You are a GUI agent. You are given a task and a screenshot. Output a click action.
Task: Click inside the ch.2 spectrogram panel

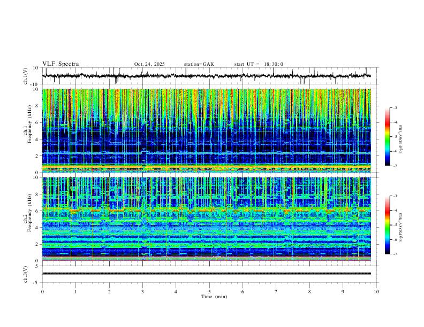click(x=207, y=219)
